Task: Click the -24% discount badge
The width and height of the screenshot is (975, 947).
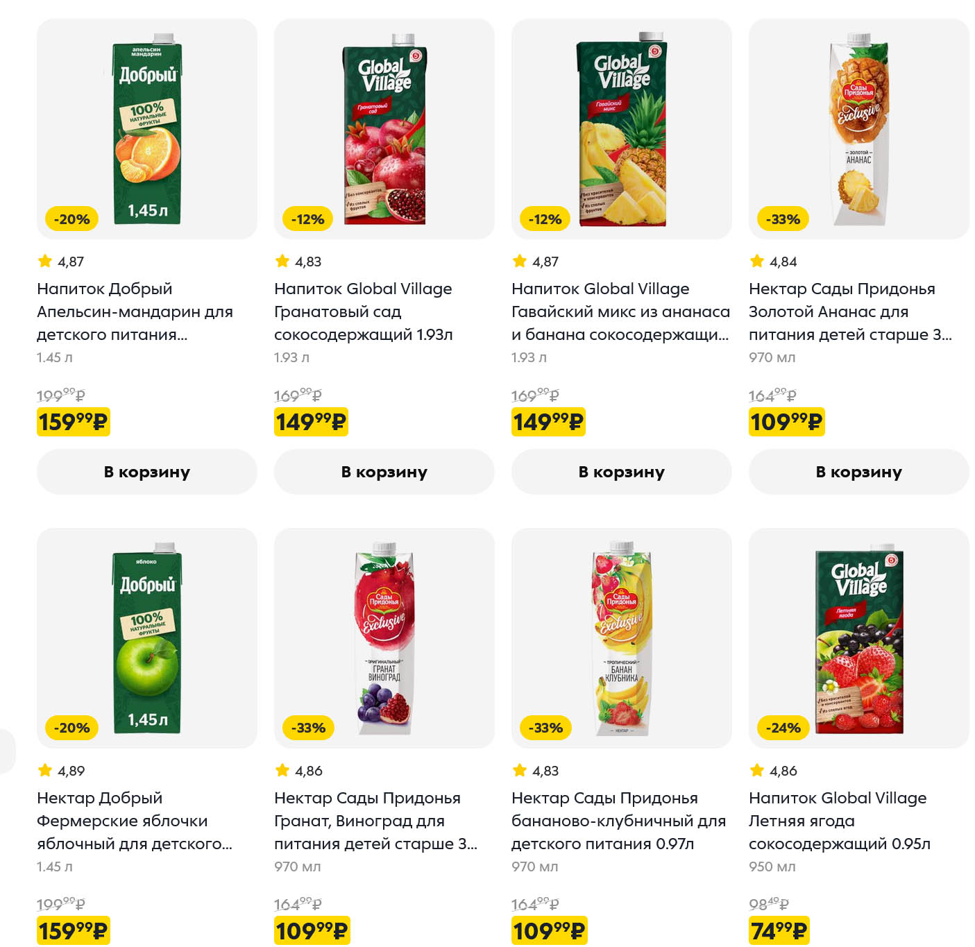Action: click(x=783, y=728)
